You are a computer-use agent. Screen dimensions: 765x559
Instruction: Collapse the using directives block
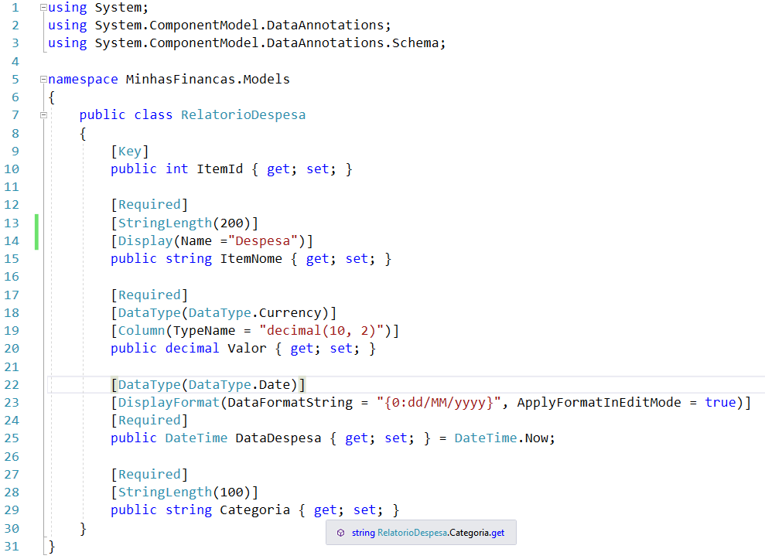point(43,7)
